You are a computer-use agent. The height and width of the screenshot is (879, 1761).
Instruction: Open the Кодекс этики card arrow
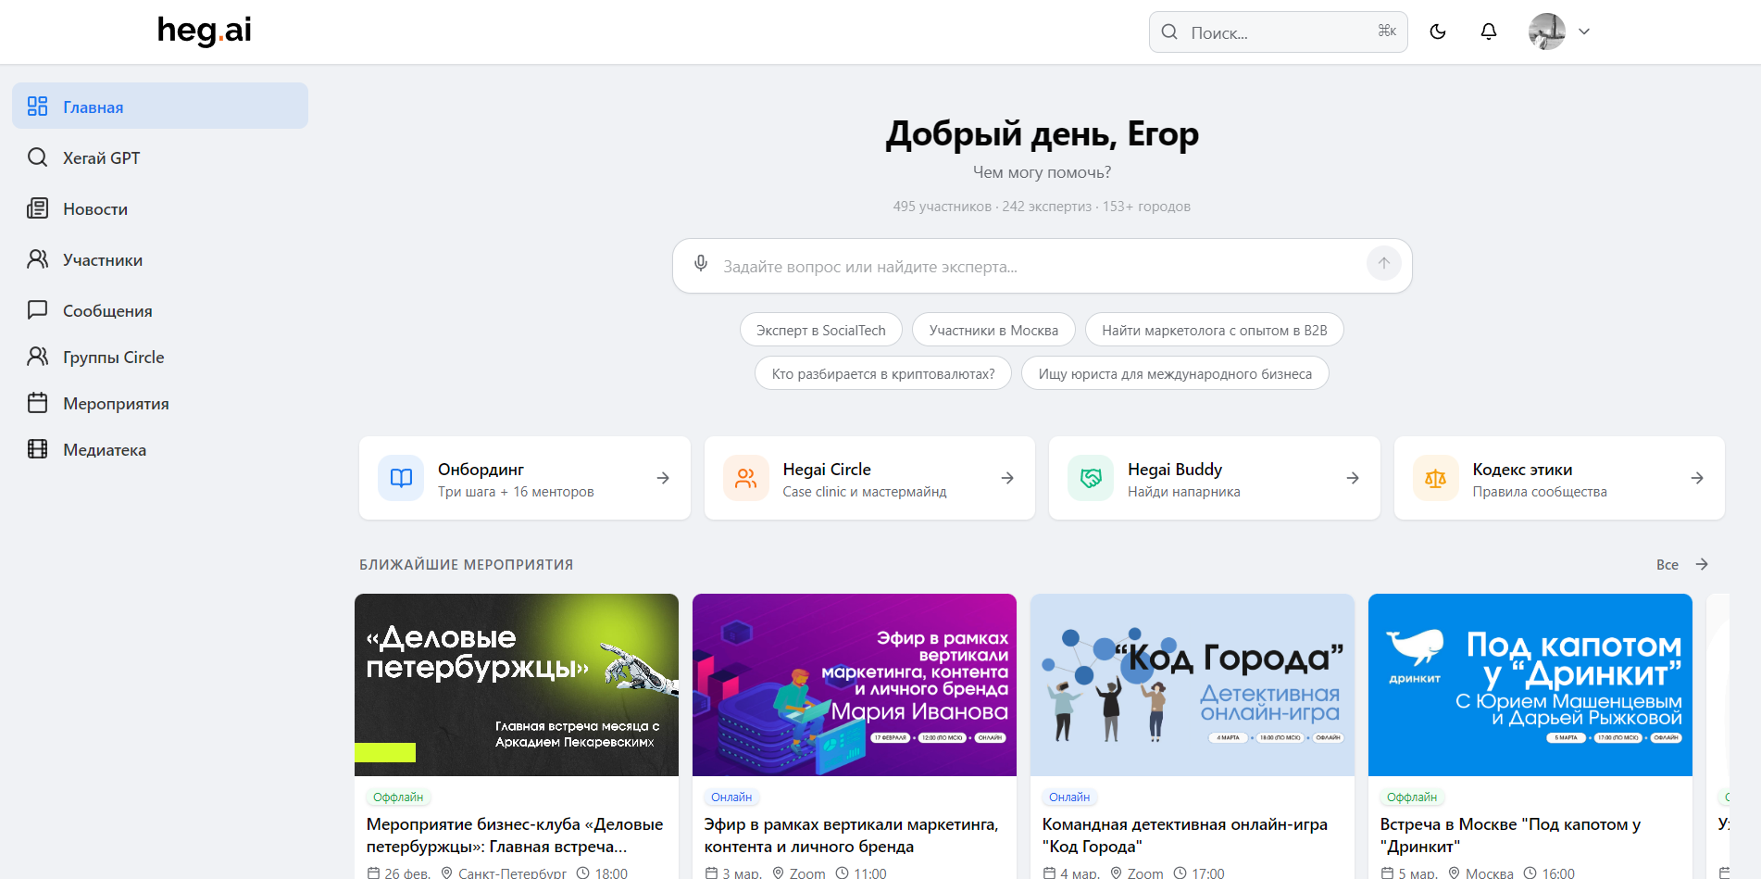pyautogui.click(x=1697, y=478)
